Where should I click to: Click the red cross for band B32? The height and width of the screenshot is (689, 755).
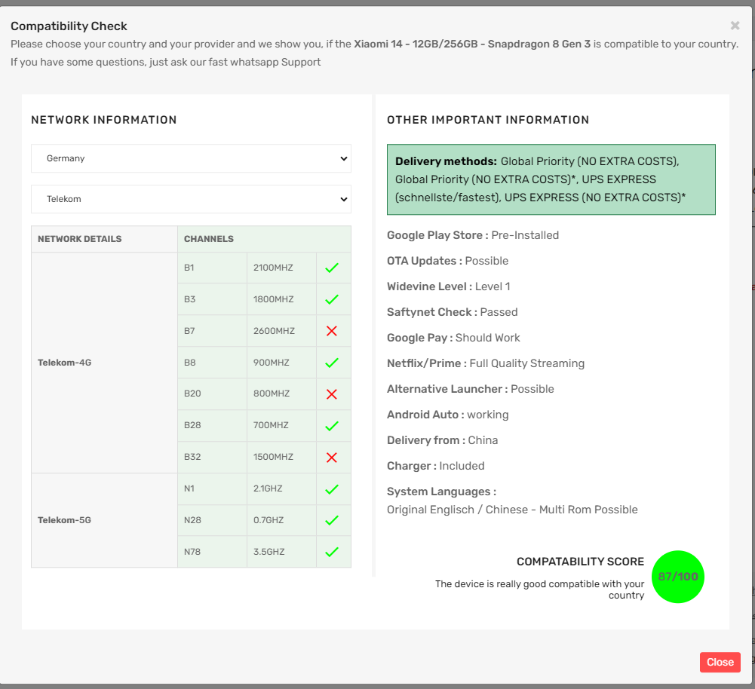point(331,458)
